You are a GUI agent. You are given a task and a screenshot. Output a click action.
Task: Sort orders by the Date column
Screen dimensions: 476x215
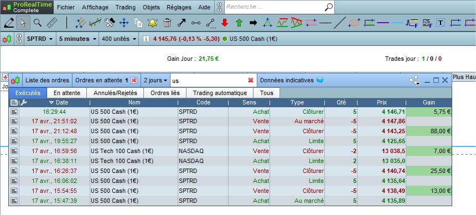click(x=59, y=102)
